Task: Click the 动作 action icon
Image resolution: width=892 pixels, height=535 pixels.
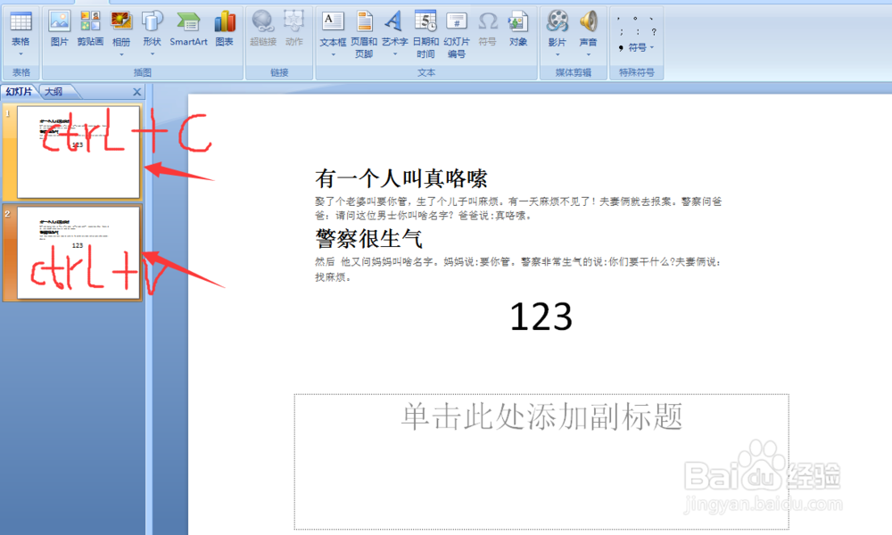Action: click(x=294, y=29)
